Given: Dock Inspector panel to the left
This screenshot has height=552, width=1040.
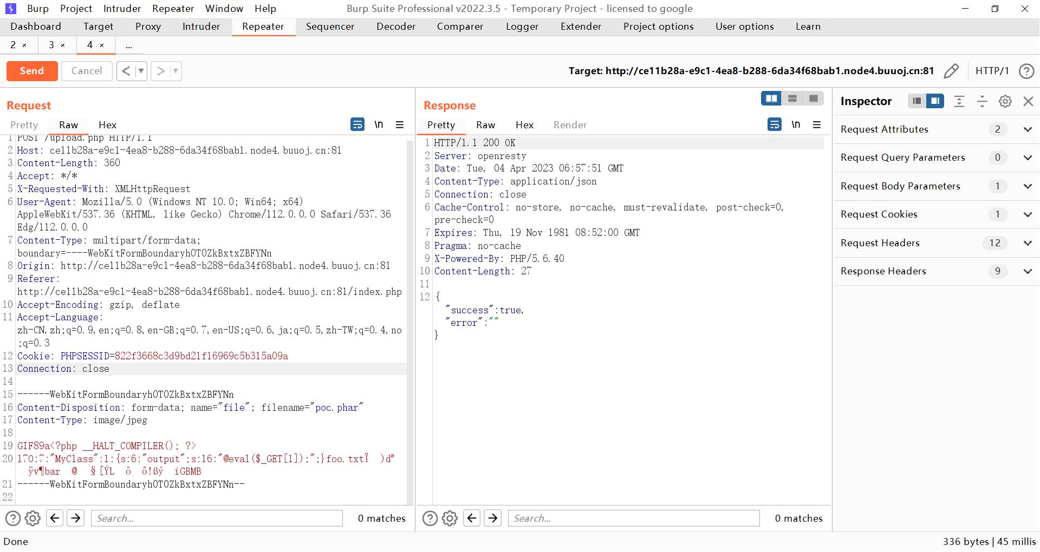Looking at the screenshot, I should (916, 101).
